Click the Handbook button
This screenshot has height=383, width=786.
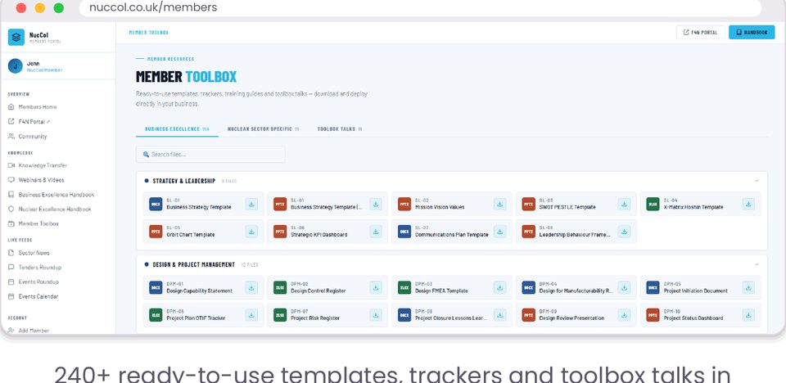pos(752,32)
